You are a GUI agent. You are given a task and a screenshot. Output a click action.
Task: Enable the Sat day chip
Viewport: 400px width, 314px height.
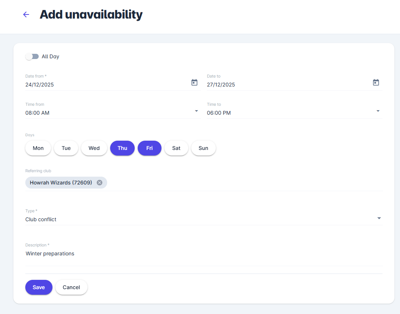tap(176, 148)
